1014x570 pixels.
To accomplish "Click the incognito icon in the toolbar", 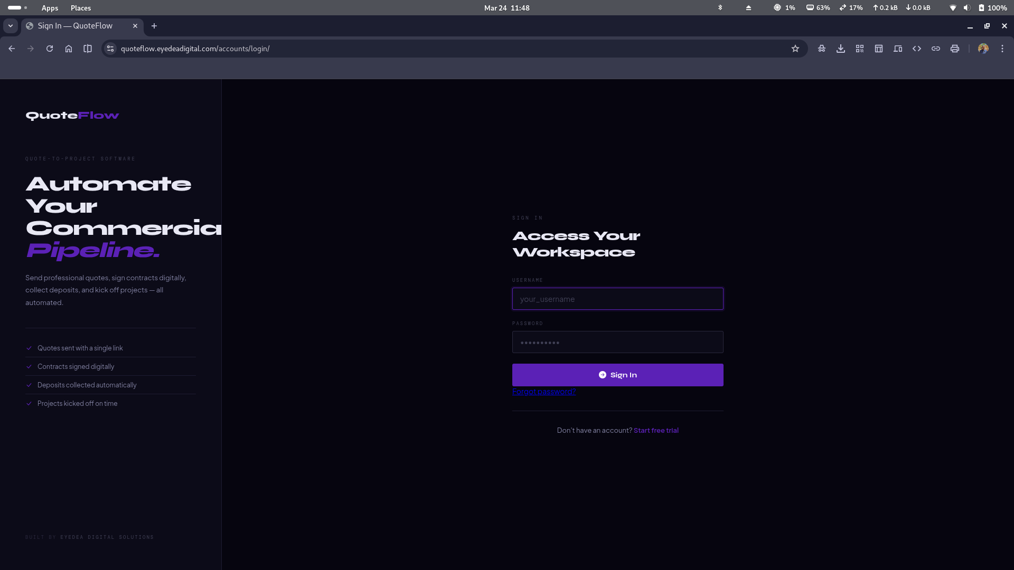I will 822,49.
